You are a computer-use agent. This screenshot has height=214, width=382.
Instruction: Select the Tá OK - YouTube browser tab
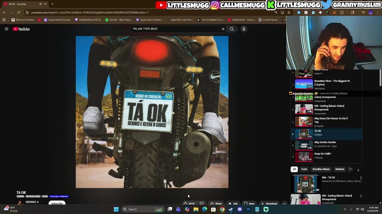pyautogui.click(x=25, y=4)
